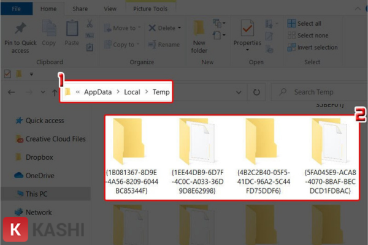Switch to the Home ribbon tab
Screen dimensions: 368x245
(x=48, y=9)
